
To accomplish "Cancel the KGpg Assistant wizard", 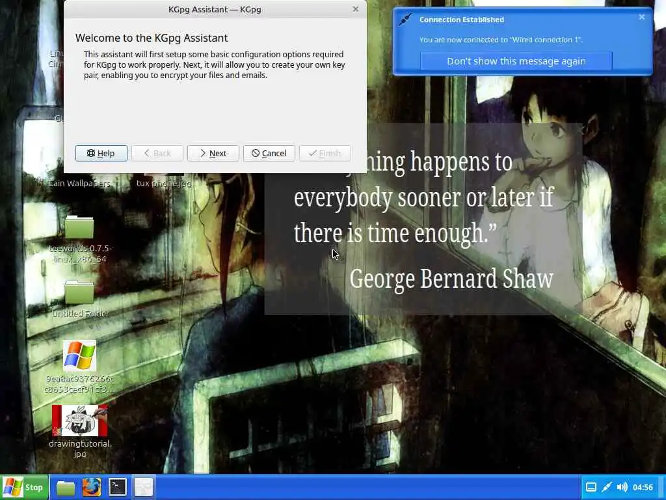I will point(269,153).
